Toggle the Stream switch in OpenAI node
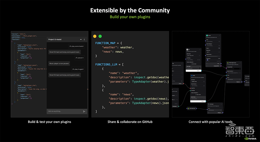This screenshot has height=142, width=260. (x=219, y=48)
